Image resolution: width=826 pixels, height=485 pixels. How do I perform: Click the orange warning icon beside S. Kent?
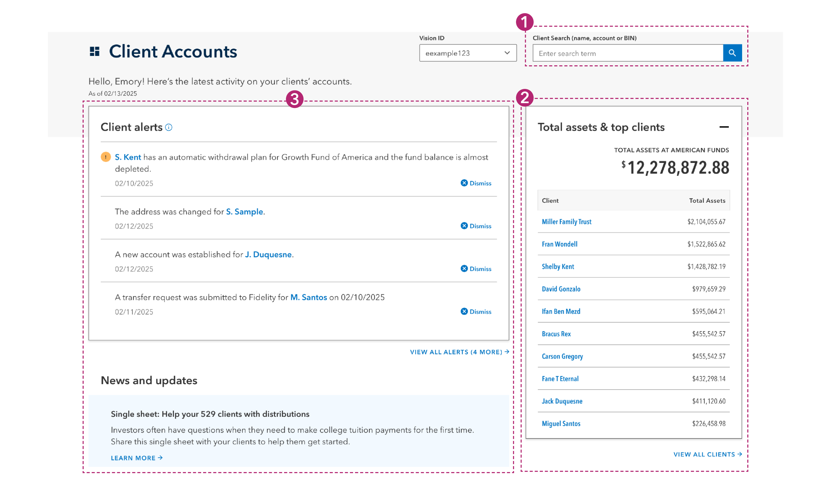pyautogui.click(x=106, y=157)
